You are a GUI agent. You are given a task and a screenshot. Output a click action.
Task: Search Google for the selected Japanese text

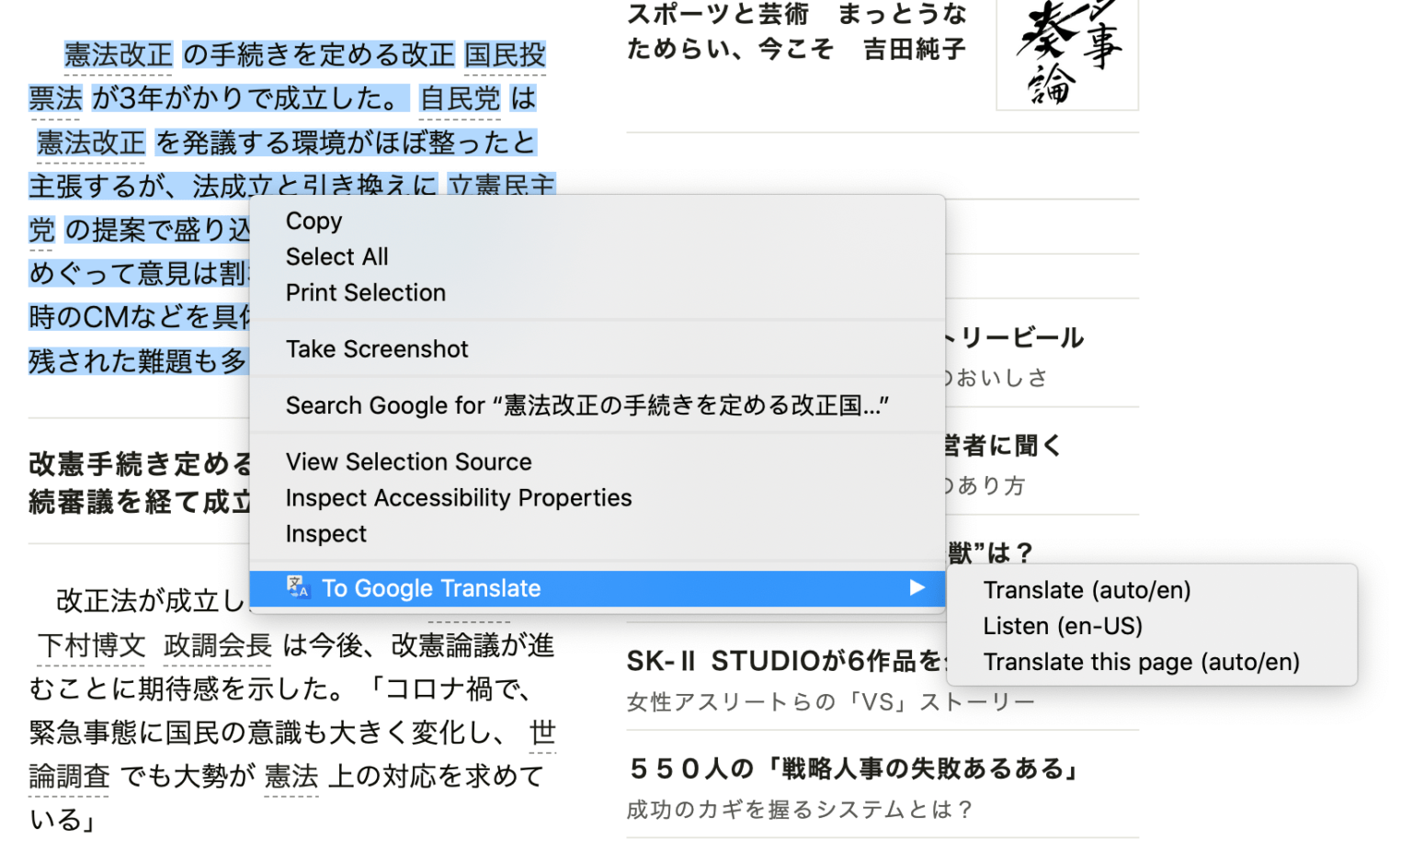click(587, 404)
